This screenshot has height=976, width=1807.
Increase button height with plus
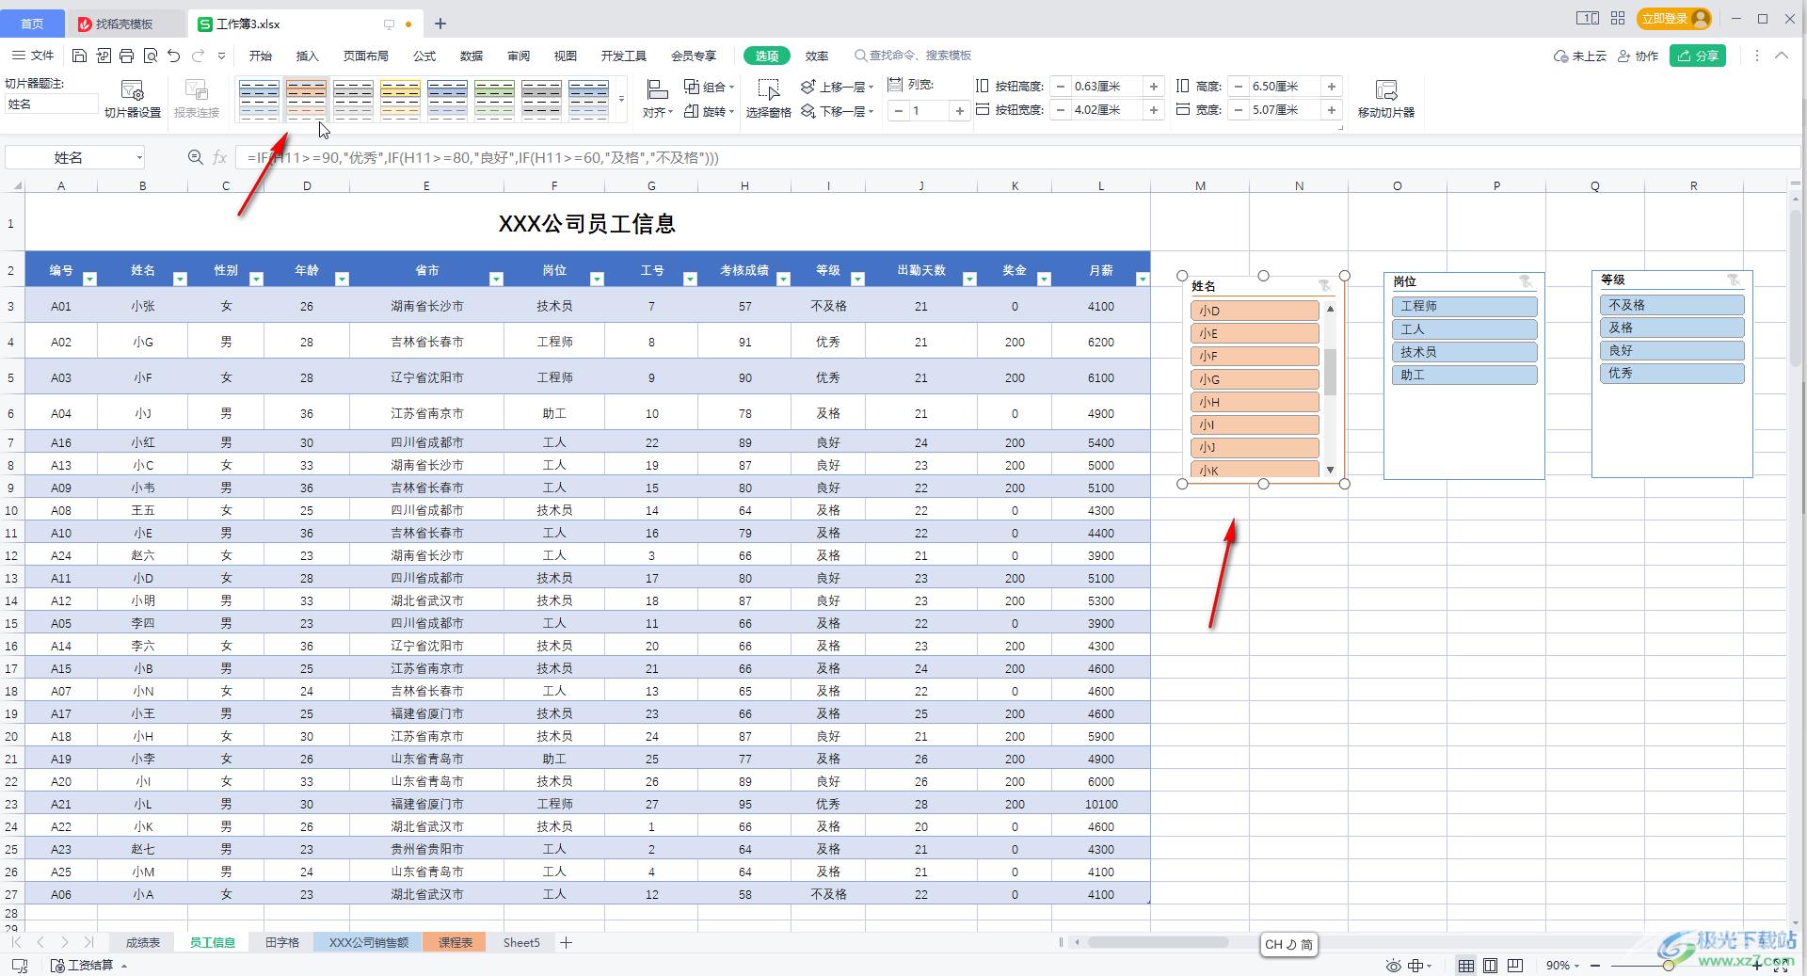point(1154,86)
